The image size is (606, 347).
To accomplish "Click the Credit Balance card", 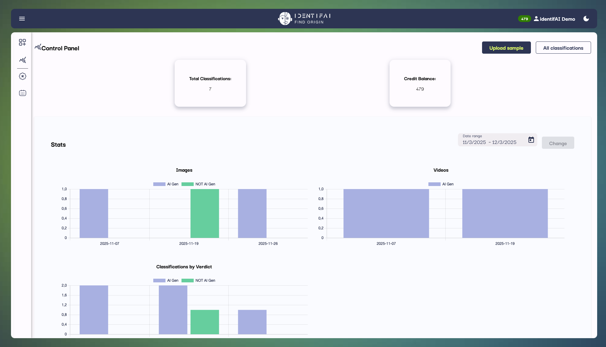I will click(420, 83).
